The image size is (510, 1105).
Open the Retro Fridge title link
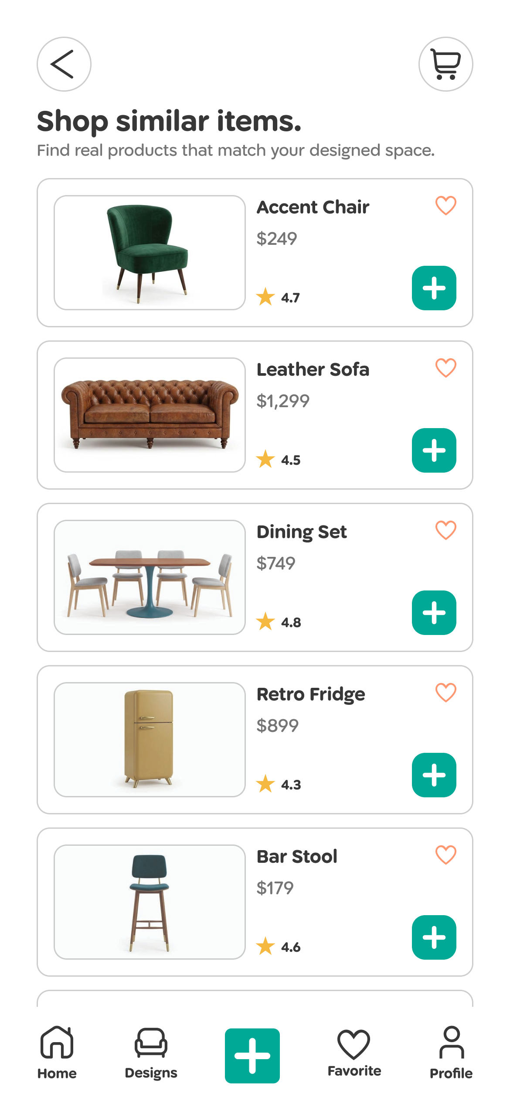pos(311,694)
